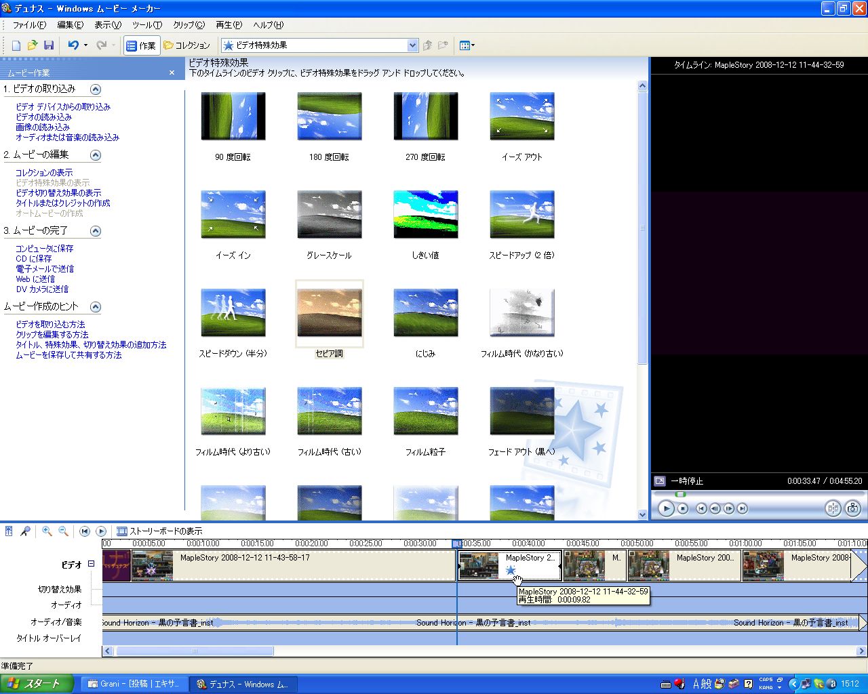Open the ビデオ特殊効果 collection dropdown
The image size is (868, 694).
coord(412,45)
